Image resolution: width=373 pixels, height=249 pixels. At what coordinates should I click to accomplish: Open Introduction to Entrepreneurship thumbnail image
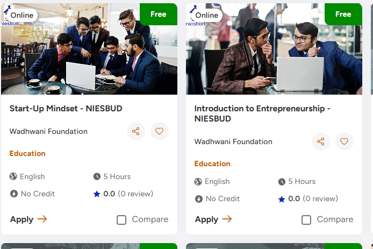click(x=274, y=54)
